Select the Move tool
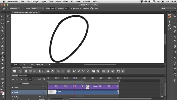The height and width of the screenshot is (100, 177). [x=2, y=17]
